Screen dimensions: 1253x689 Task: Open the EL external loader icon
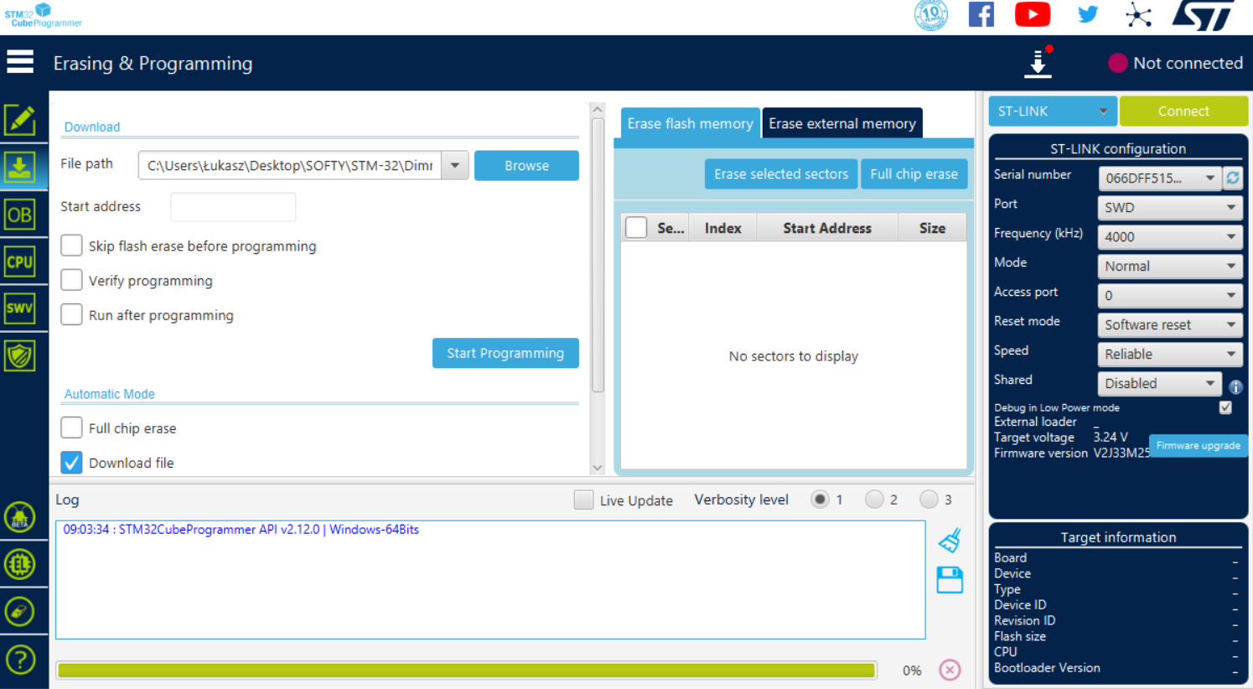click(20, 564)
